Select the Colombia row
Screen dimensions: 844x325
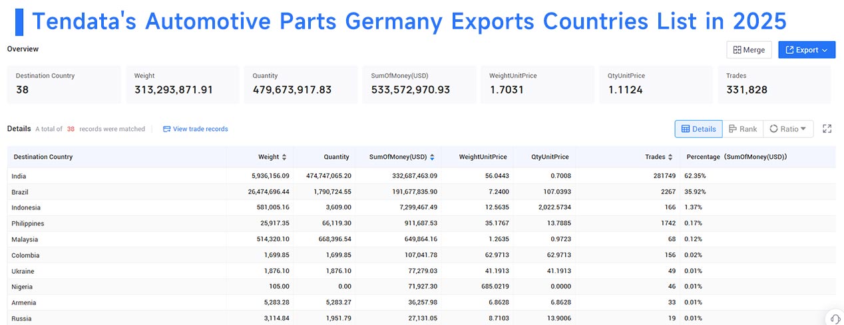[421, 255]
